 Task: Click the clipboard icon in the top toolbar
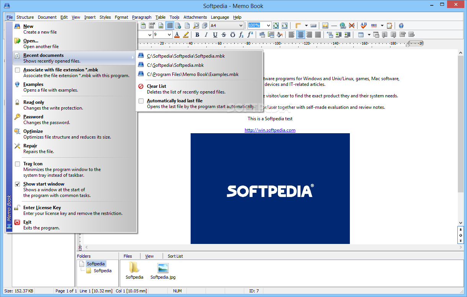(x=389, y=26)
